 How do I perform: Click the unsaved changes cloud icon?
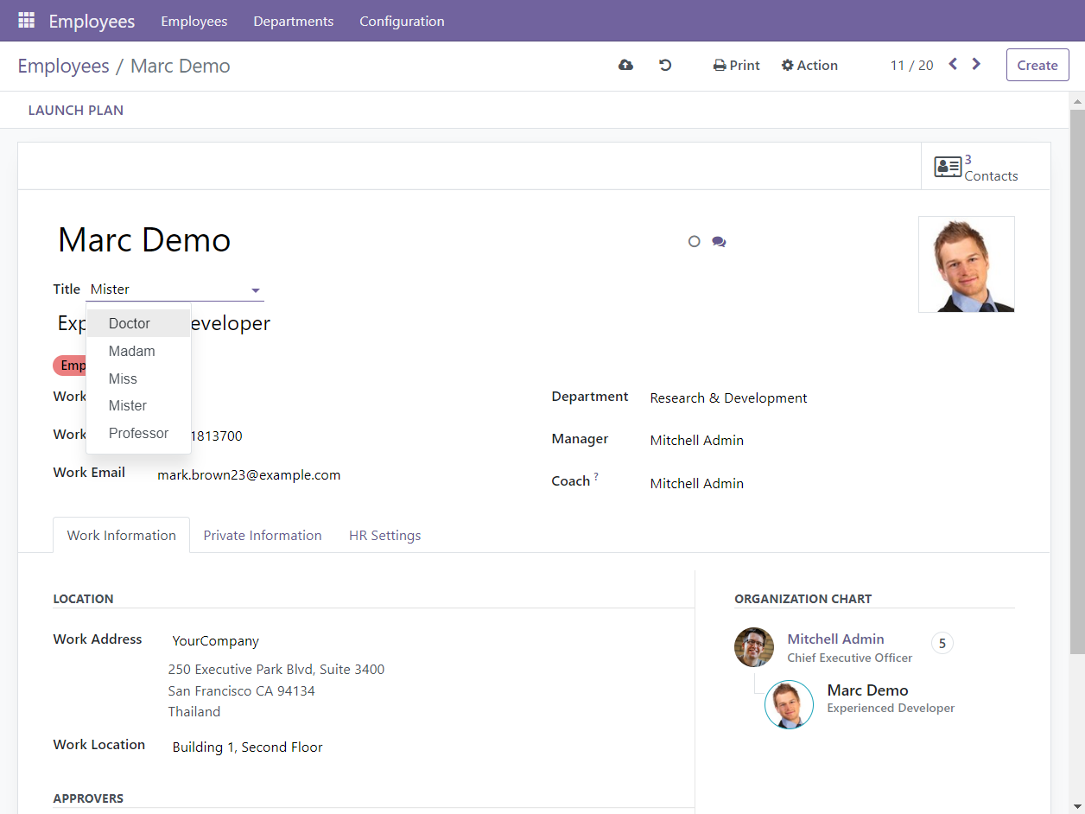pos(625,65)
